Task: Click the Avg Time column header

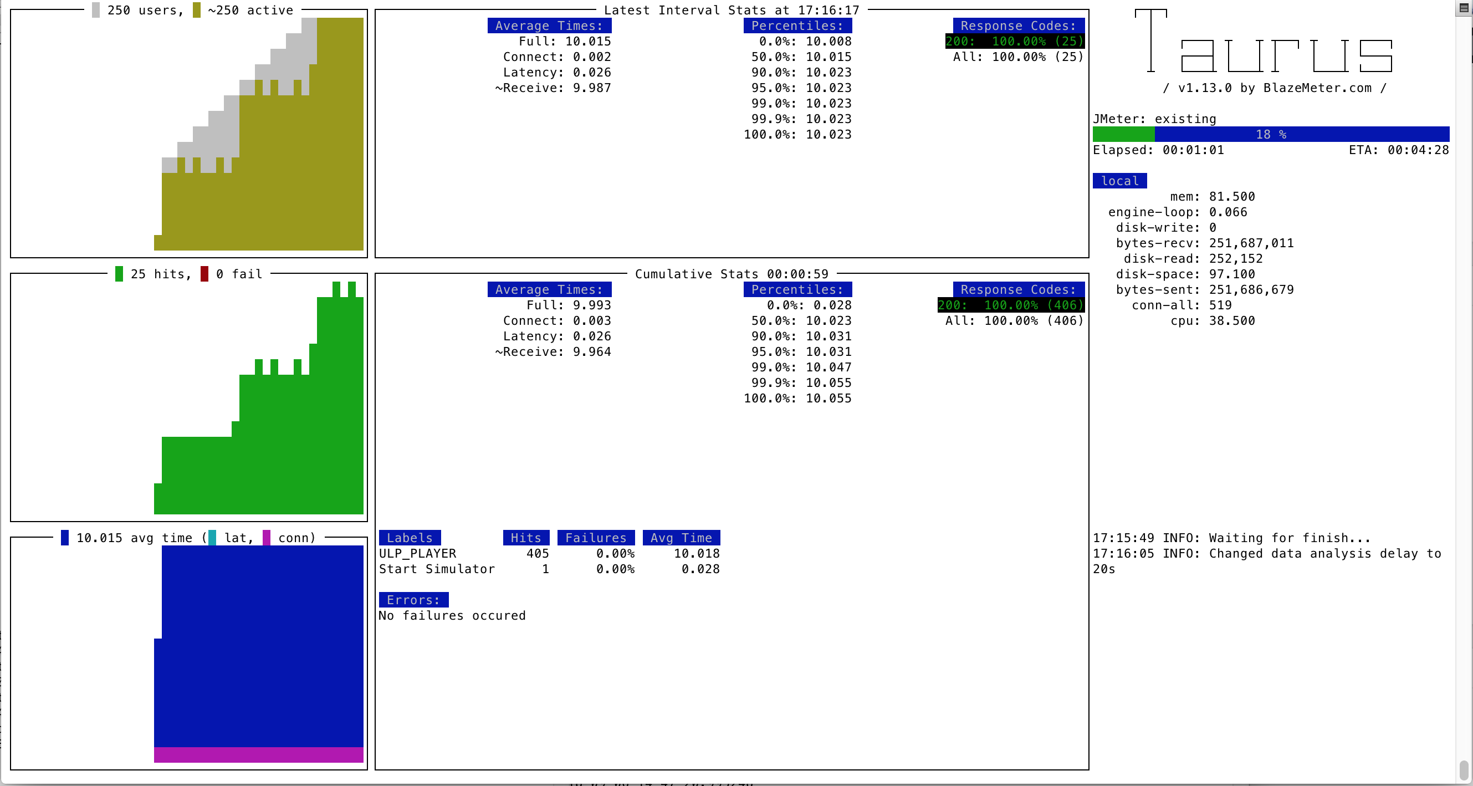Action: tap(681, 538)
